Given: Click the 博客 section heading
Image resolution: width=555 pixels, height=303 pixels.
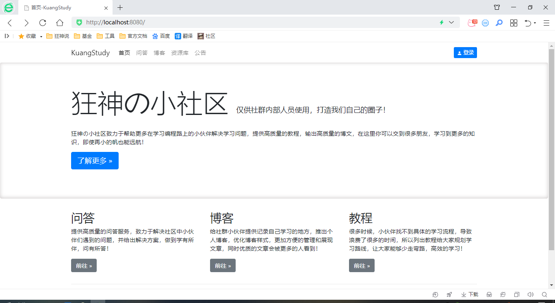Looking at the screenshot, I should (222, 218).
